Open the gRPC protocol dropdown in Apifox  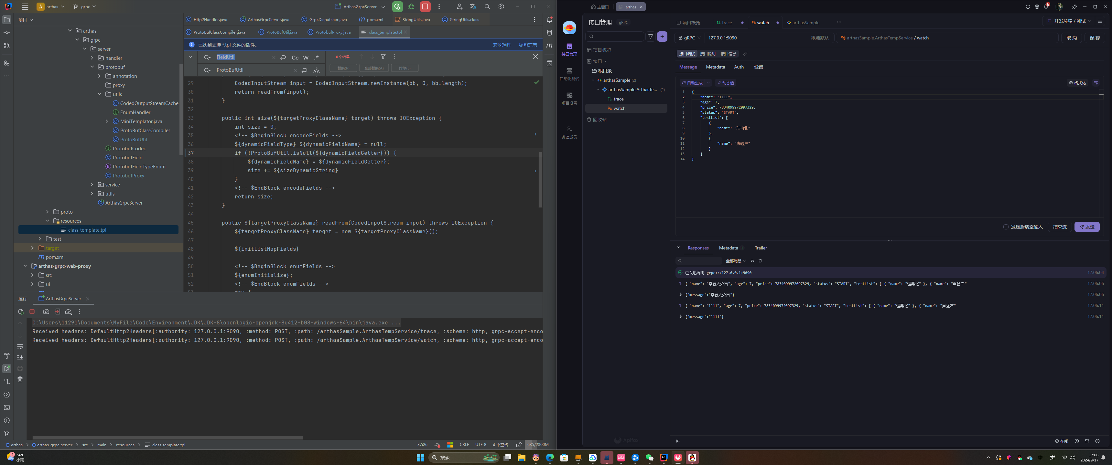[689, 38]
